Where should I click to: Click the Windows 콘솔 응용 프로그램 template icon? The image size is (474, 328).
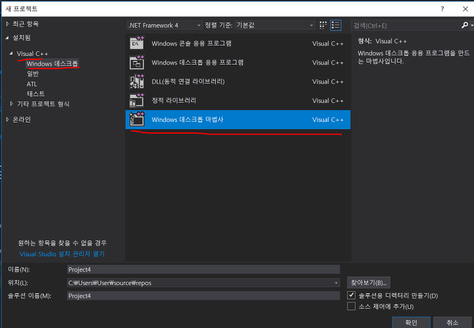click(x=137, y=43)
